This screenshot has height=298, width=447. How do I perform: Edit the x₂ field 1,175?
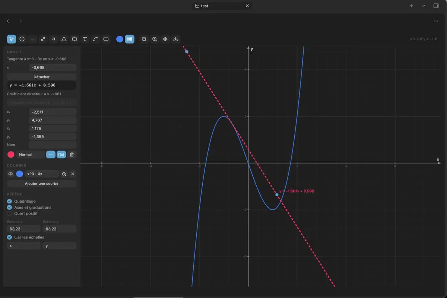[53, 129]
